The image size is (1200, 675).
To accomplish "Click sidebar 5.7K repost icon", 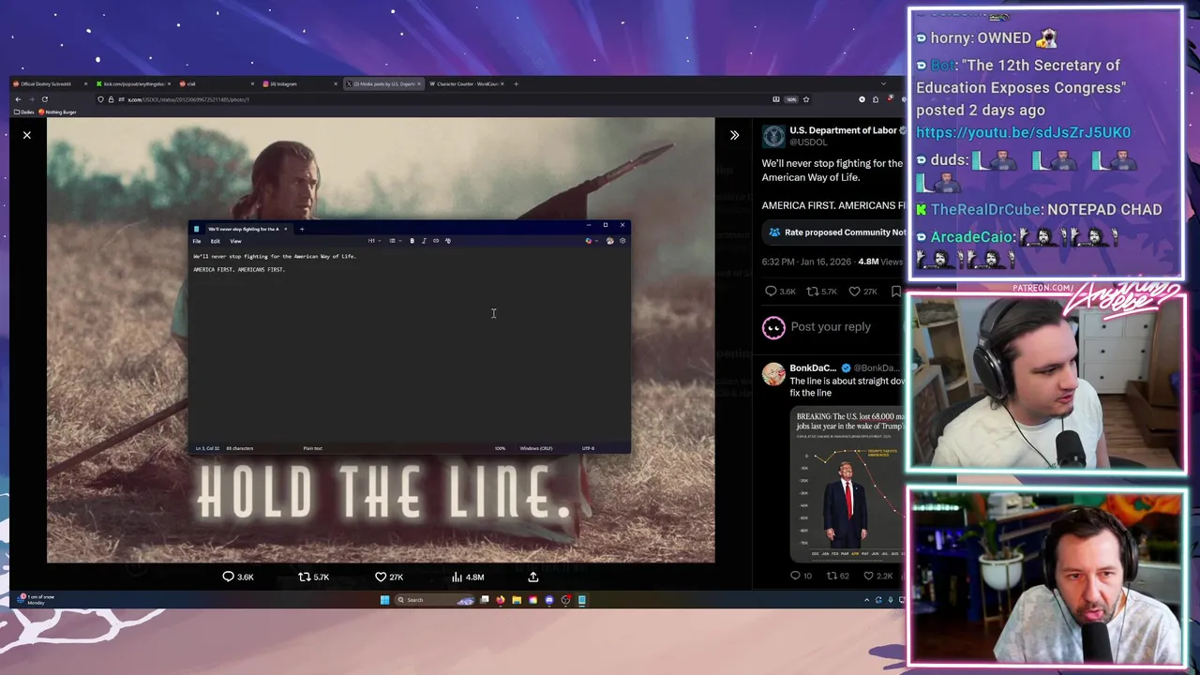I will click(813, 292).
